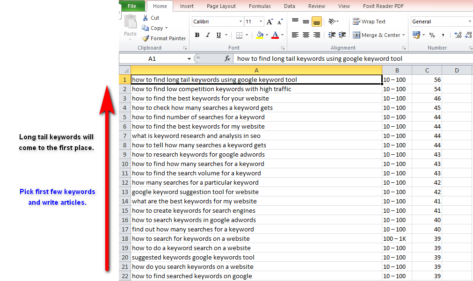Screen dimensions: 473x281
Task: Click Decrease Indent icon
Action: point(332,35)
